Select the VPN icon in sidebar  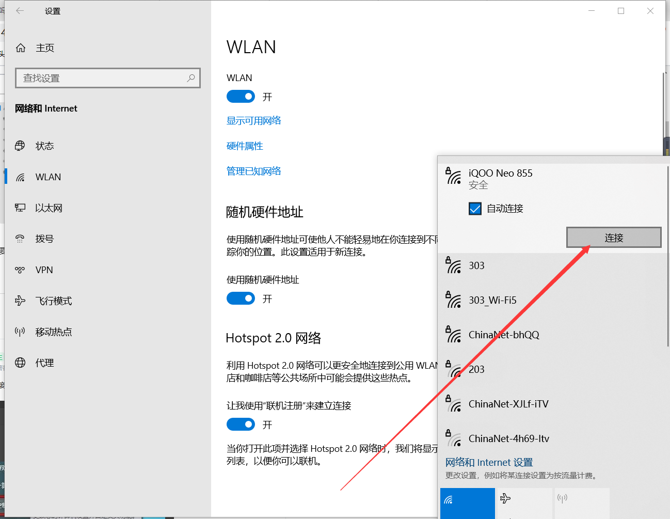(20, 270)
